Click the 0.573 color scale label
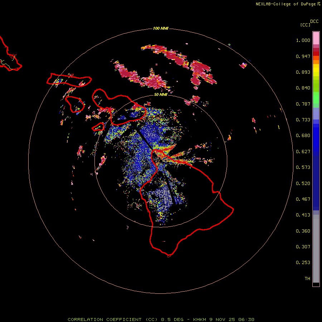322x322 pixels. click(303, 167)
